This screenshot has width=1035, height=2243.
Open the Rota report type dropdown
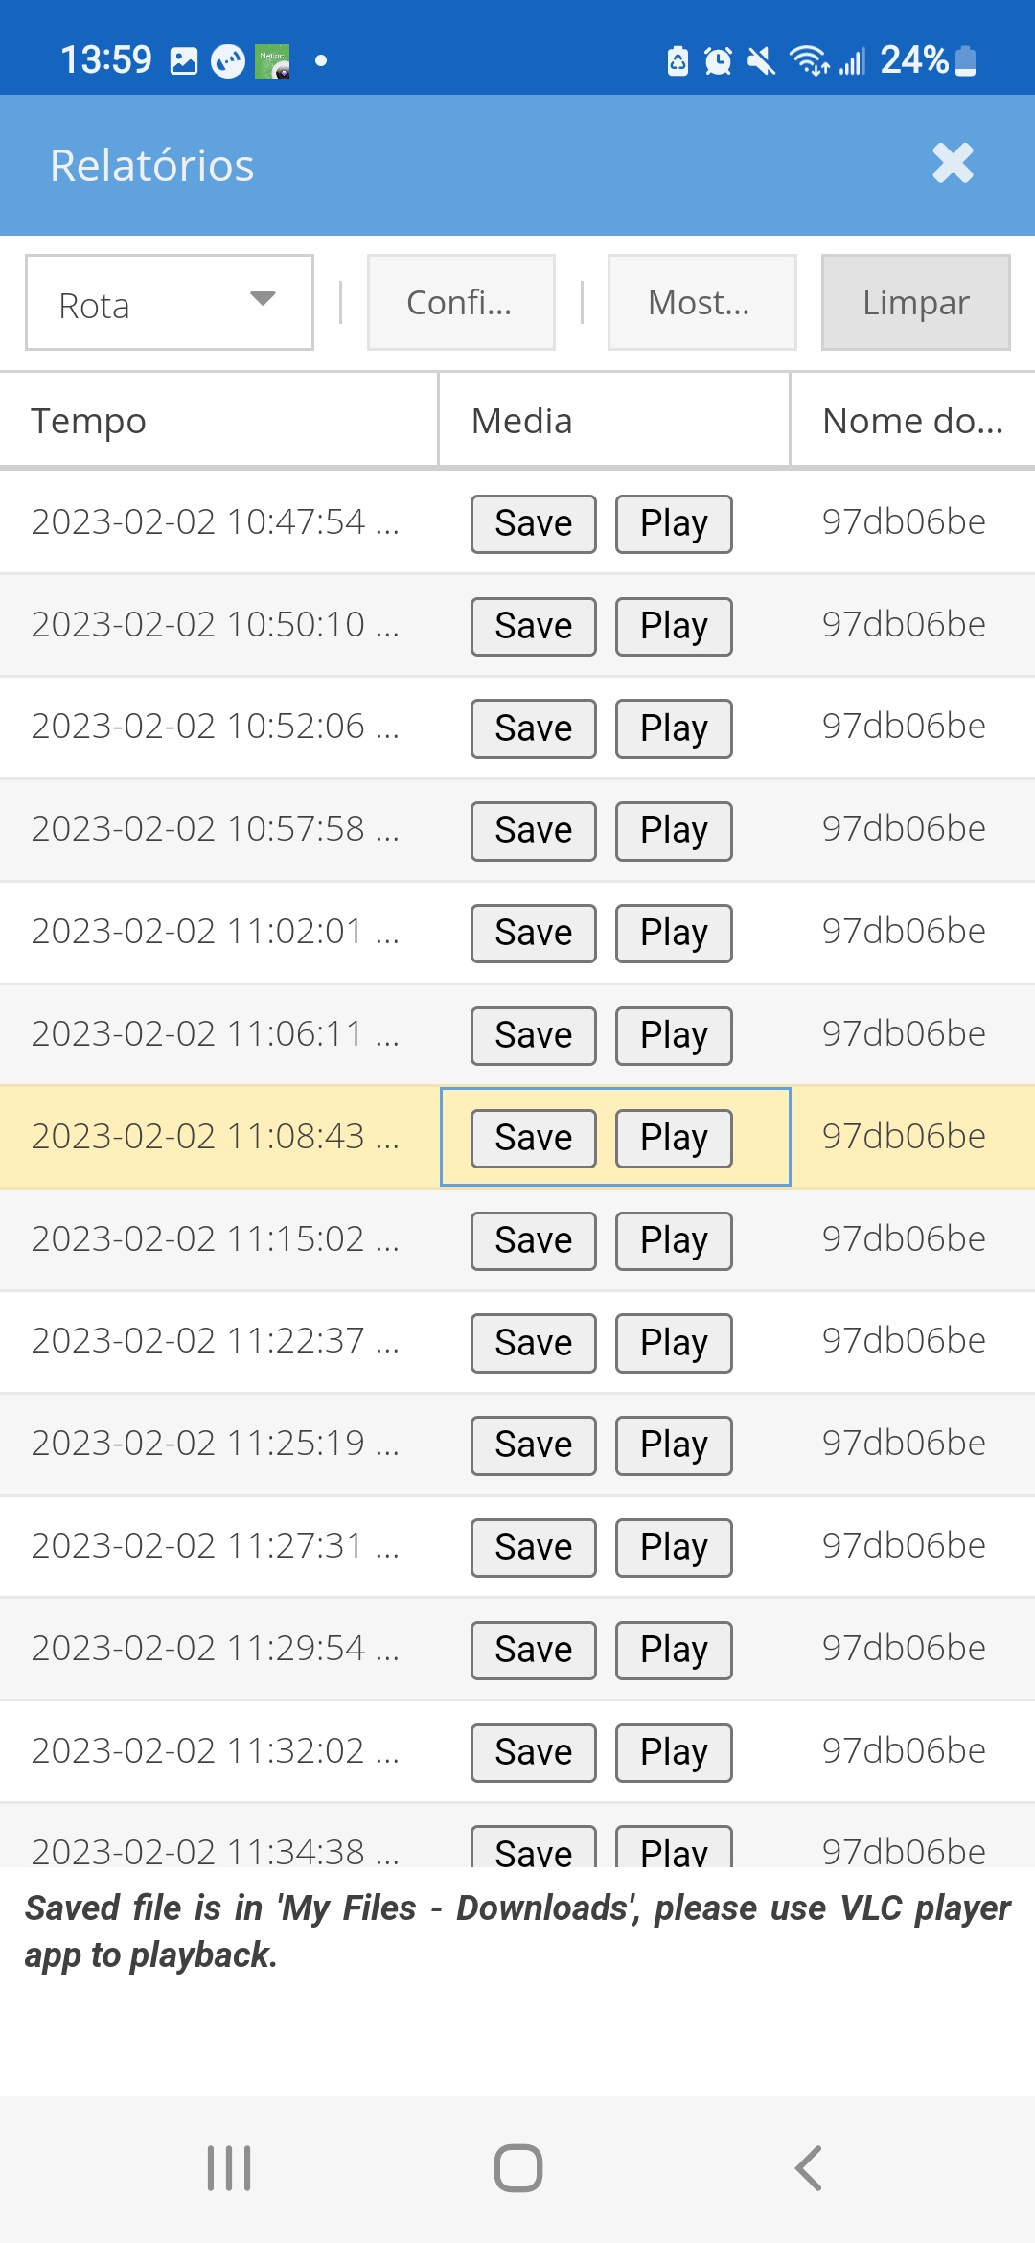point(170,303)
